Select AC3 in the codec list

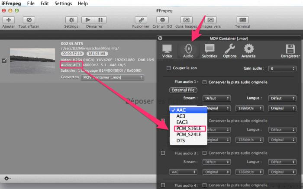pyautogui.click(x=188, y=116)
